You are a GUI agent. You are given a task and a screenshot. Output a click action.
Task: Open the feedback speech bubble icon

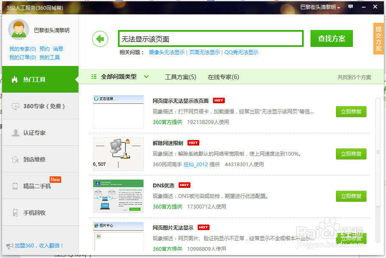pyautogui.click(x=350, y=7)
